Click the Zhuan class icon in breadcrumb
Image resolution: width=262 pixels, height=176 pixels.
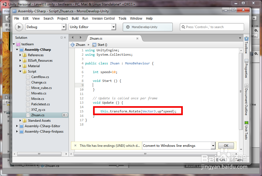[73, 45]
